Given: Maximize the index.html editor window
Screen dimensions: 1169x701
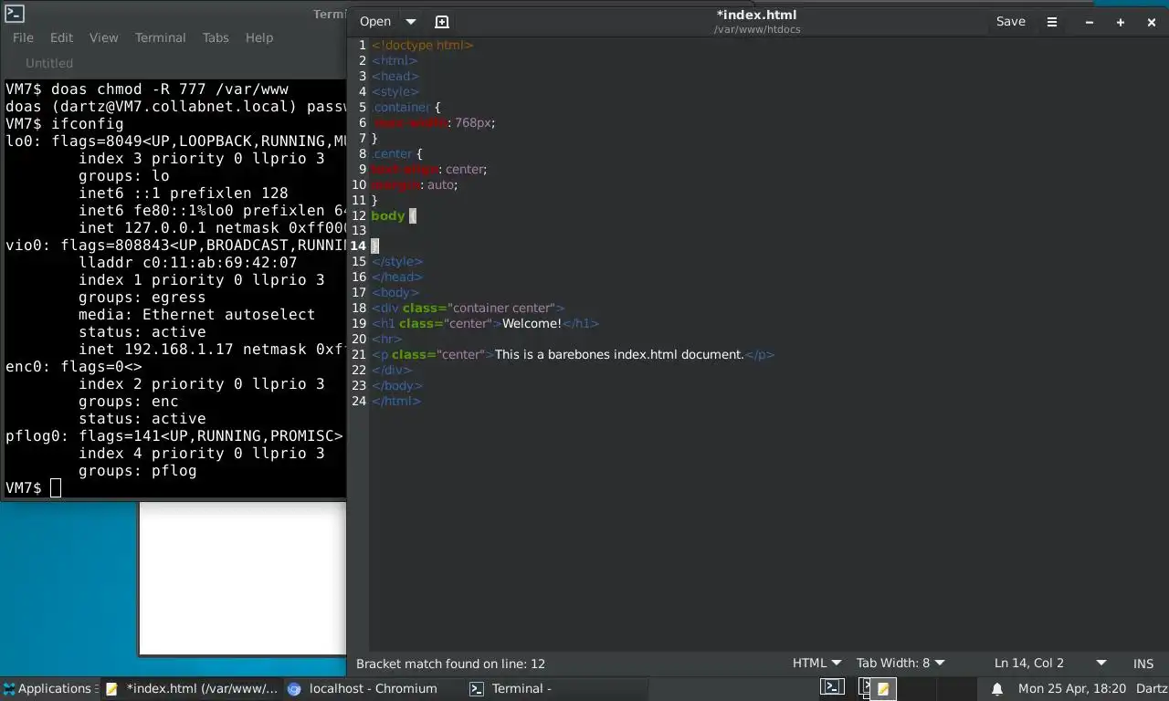Looking at the screenshot, I should (1121, 22).
